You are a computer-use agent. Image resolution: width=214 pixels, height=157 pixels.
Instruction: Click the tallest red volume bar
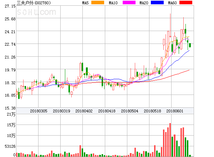click(170, 140)
